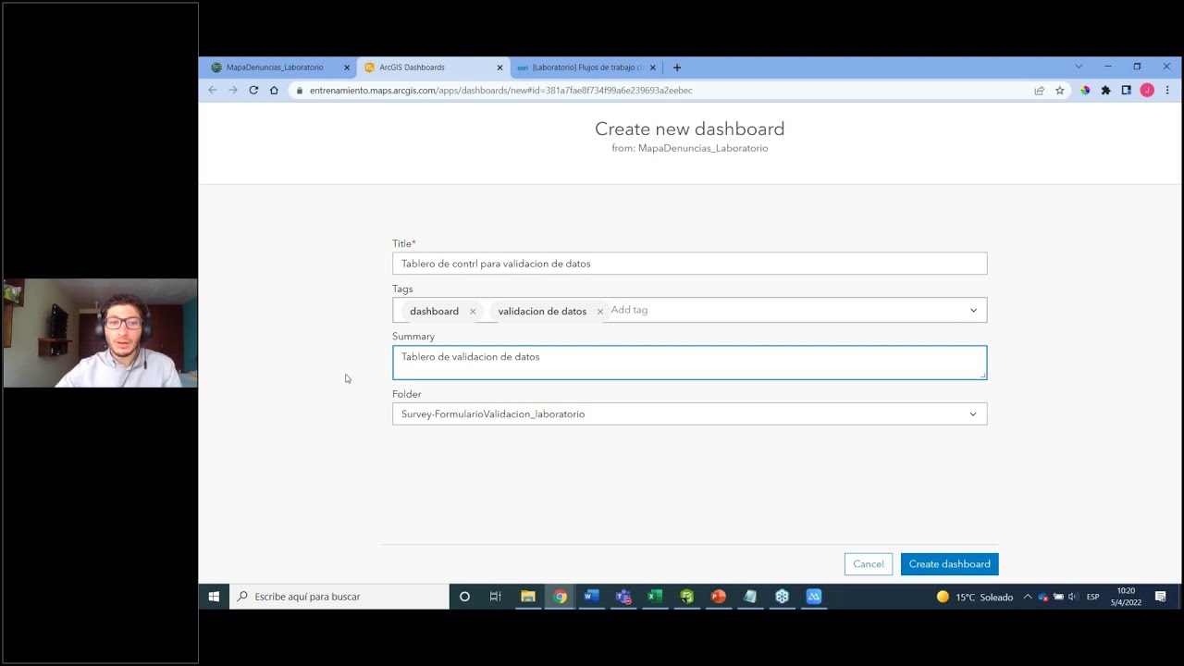Open the green cube app on the taskbar
Screen dimensions: 1184x666
pos(686,597)
